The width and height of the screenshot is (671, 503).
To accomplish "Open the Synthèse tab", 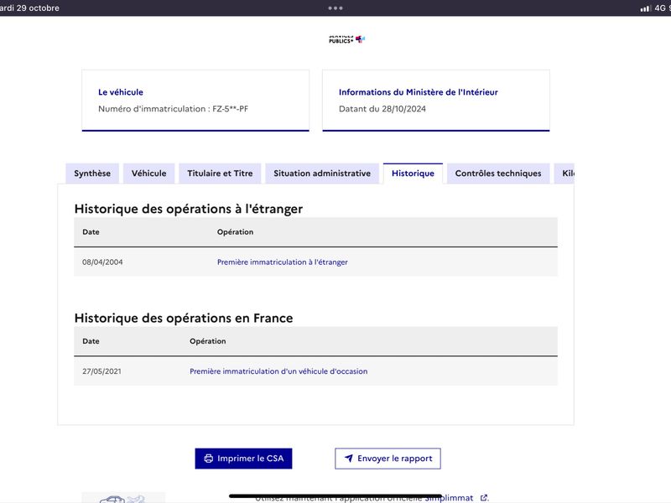I will click(x=92, y=174).
